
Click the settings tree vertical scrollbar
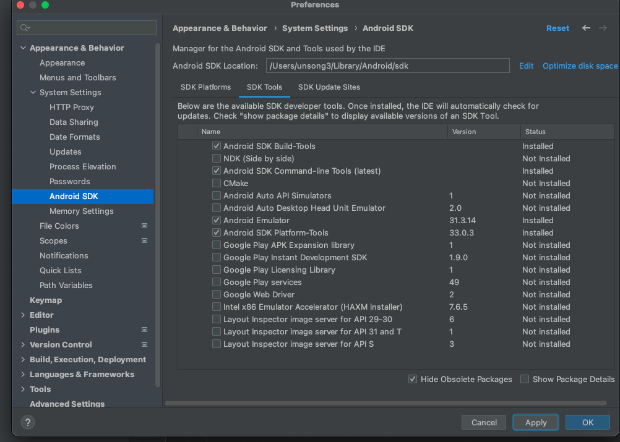click(x=158, y=215)
